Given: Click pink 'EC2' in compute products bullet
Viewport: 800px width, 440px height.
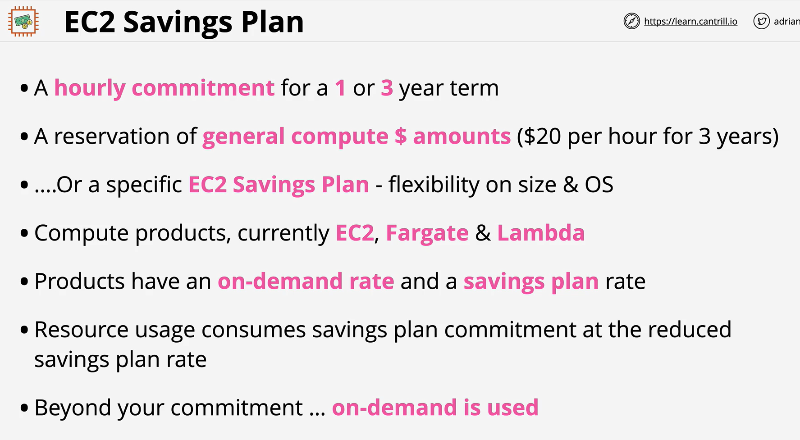Looking at the screenshot, I should point(355,233).
